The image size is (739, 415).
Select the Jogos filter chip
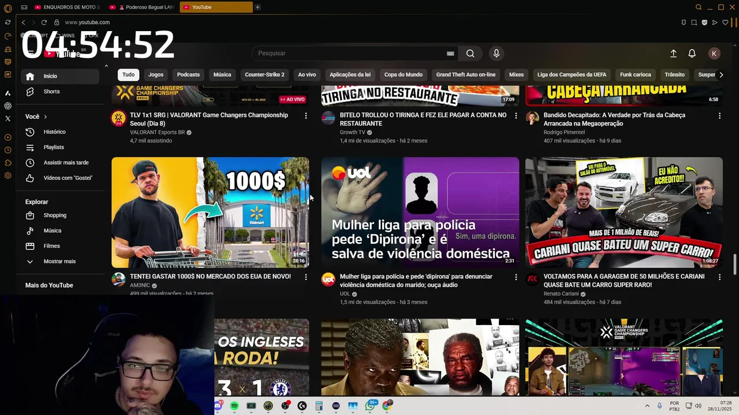(156, 74)
